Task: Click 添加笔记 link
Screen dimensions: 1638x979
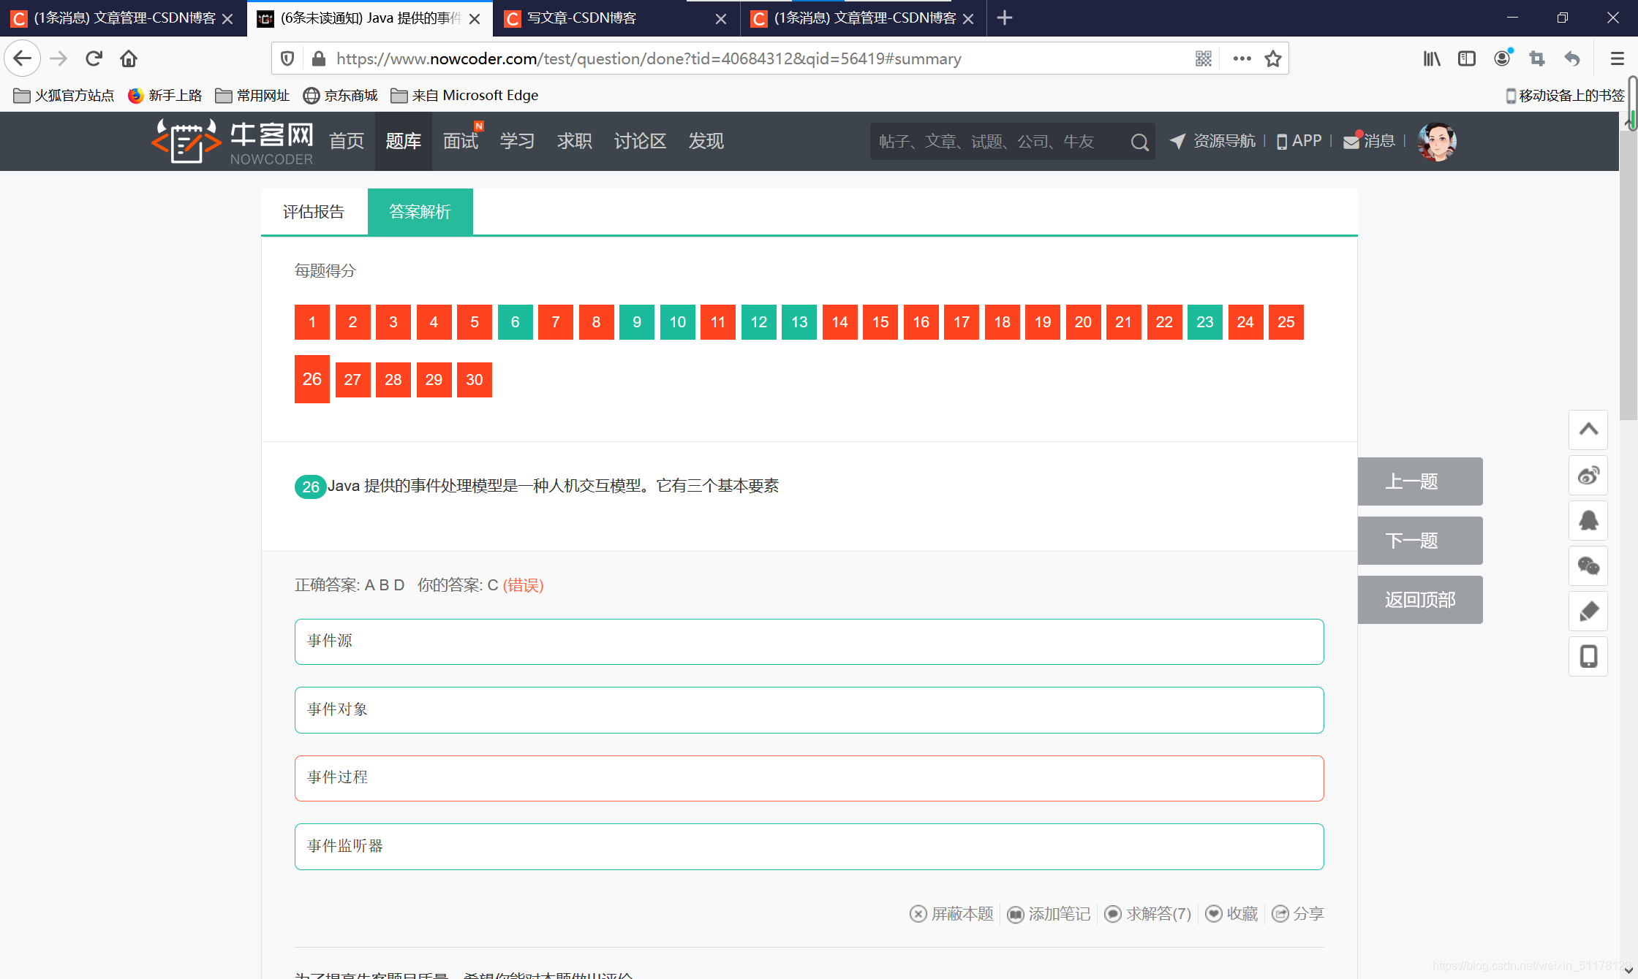Action: (1049, 914)
